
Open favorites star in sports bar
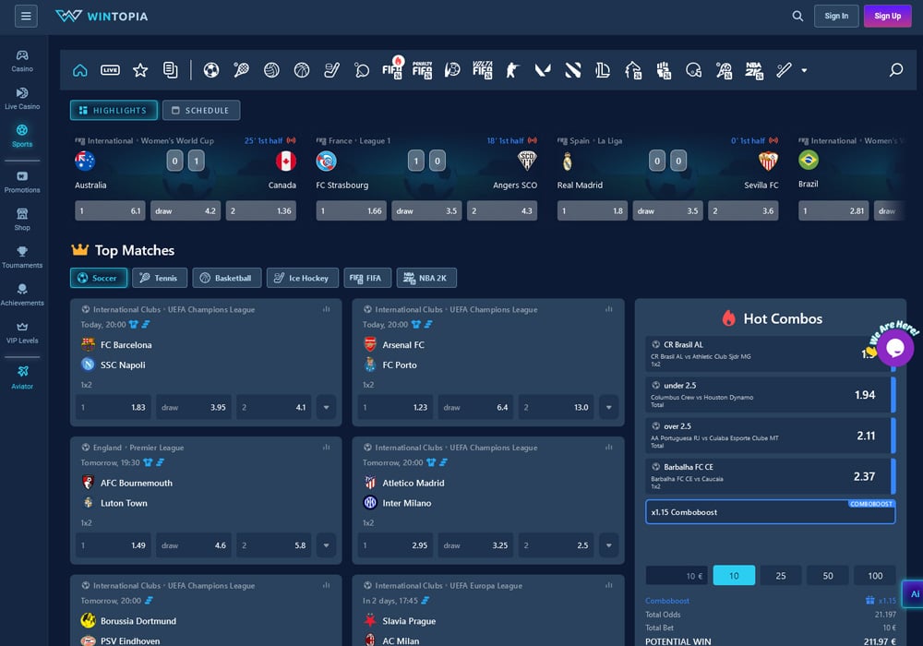140,71
